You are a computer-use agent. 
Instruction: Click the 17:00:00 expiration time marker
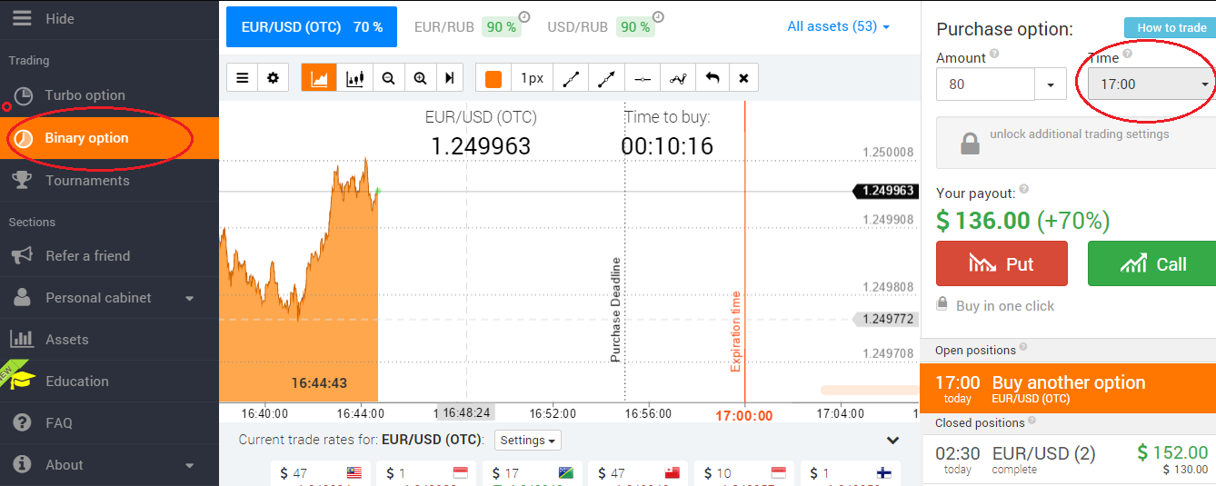(743, 415)
